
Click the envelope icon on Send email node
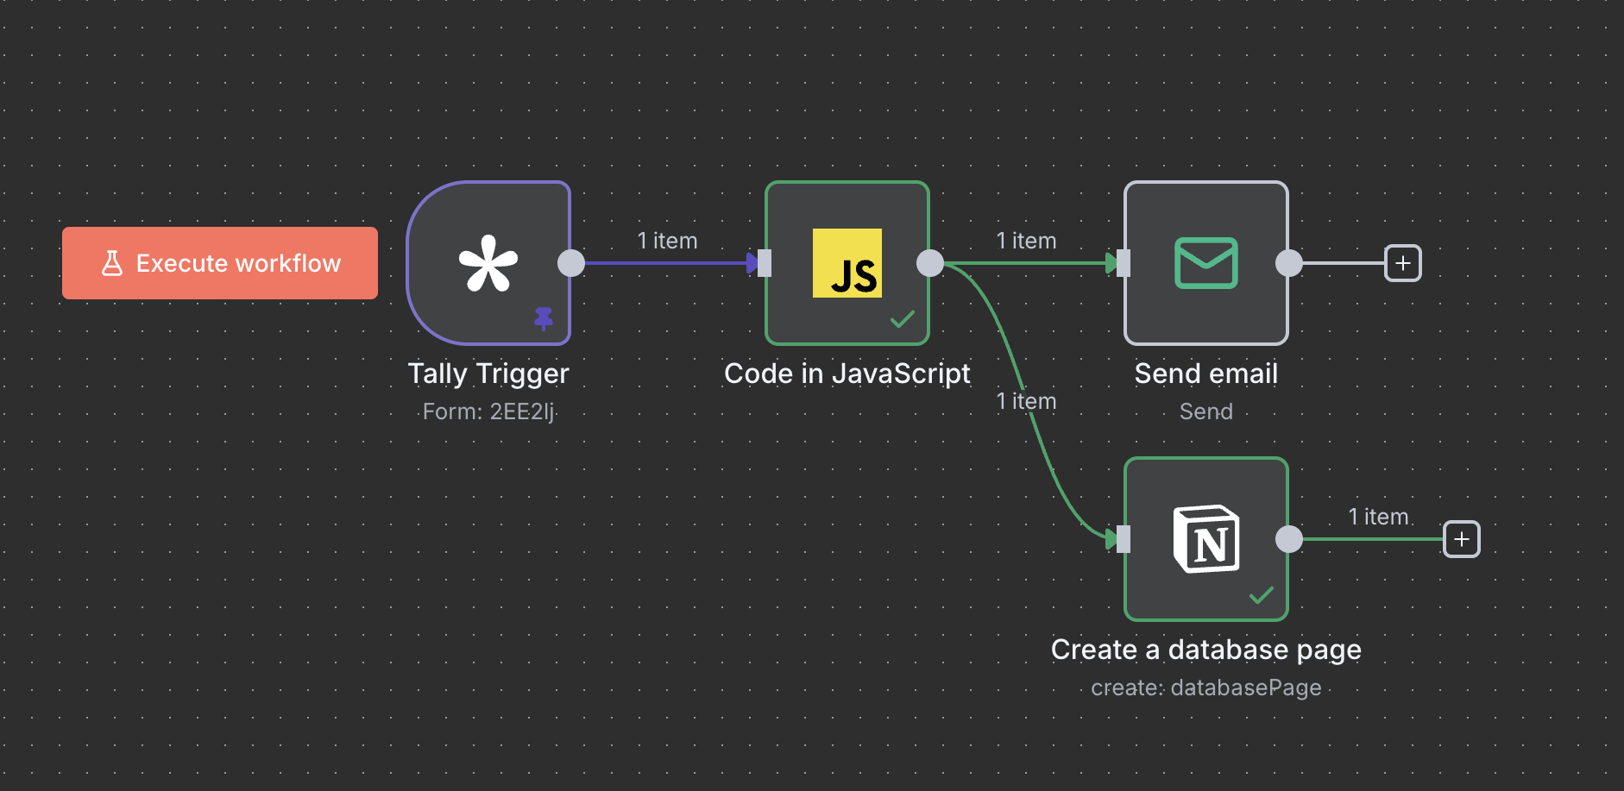[x=1205, y=263]
